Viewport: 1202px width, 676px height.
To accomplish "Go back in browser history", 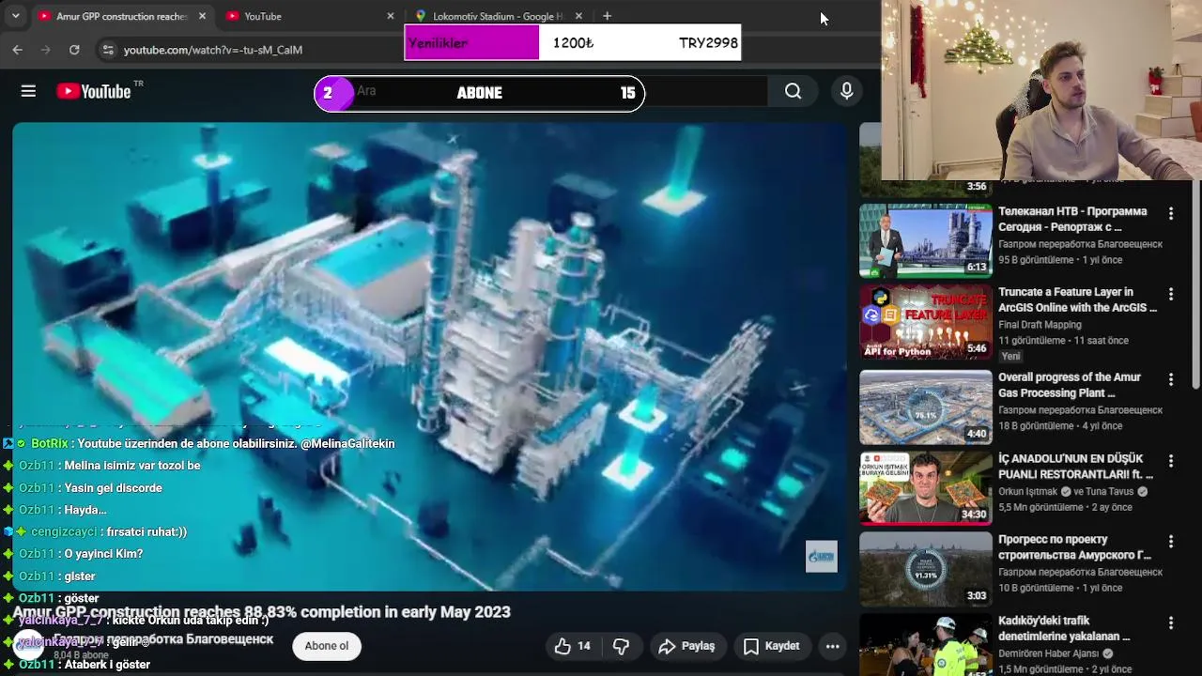I will [x=17, y=50].
